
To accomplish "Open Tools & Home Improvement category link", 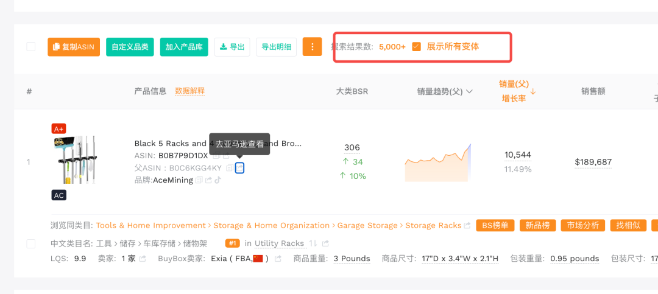I will point(151,226).
